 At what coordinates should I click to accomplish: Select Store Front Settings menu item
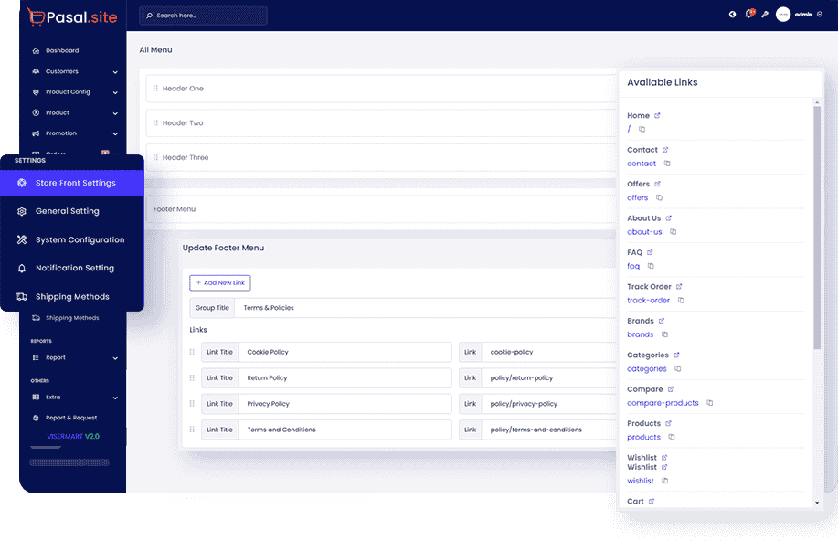click(x=75, y=183)
